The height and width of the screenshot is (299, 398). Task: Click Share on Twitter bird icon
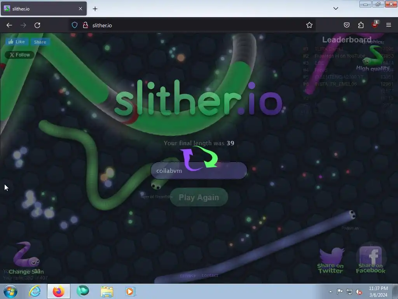[x=330, y=260]
